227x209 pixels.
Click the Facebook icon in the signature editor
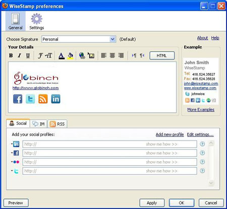click(18, 99)
